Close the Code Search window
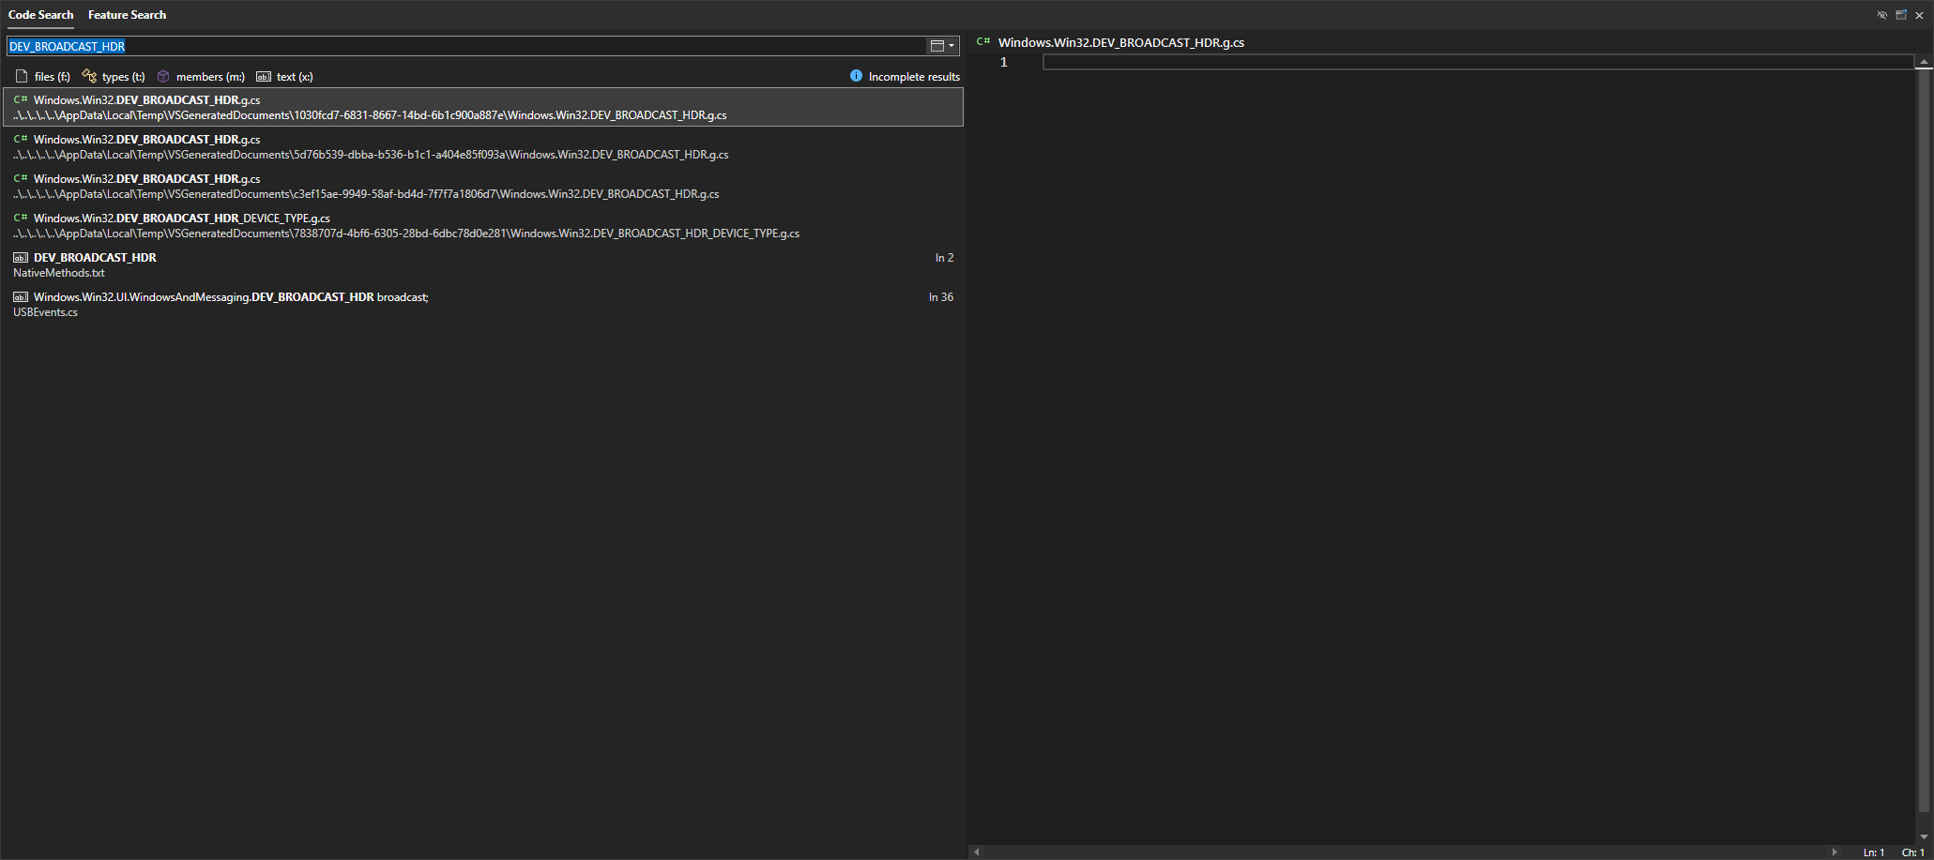This screenshot has height=860, width=1934. click(x=1919, y=15)
